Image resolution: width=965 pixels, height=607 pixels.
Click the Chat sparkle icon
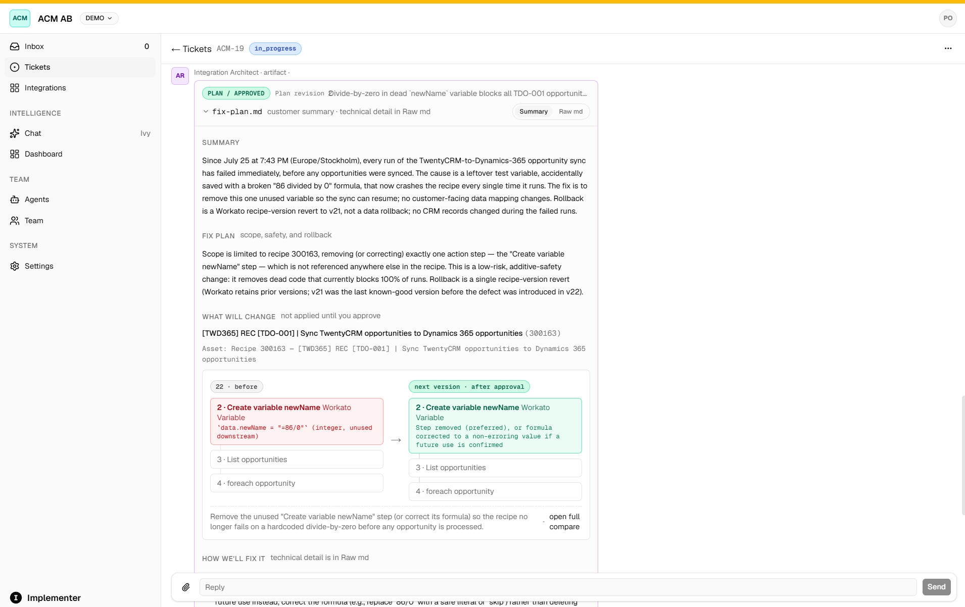pyautogui.click(x=15, y=133)
